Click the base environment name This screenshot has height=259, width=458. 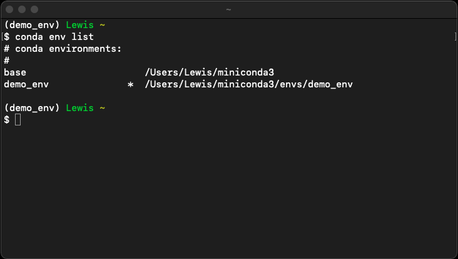(x=15, y=72)
